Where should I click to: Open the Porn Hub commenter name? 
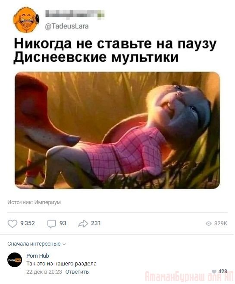coord(38,256)
